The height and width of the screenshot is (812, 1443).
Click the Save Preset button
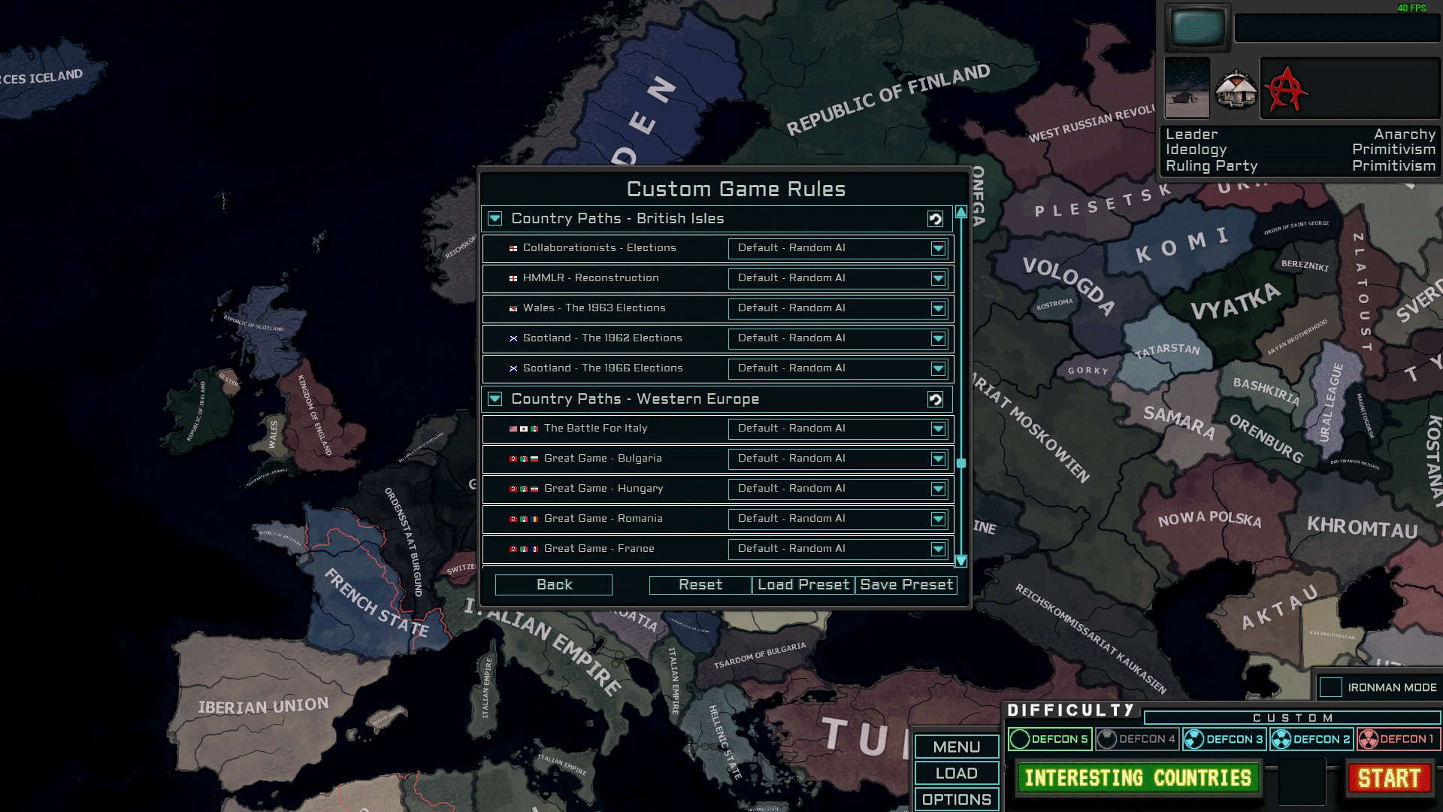pyautogui.click(x=906, y=584)
